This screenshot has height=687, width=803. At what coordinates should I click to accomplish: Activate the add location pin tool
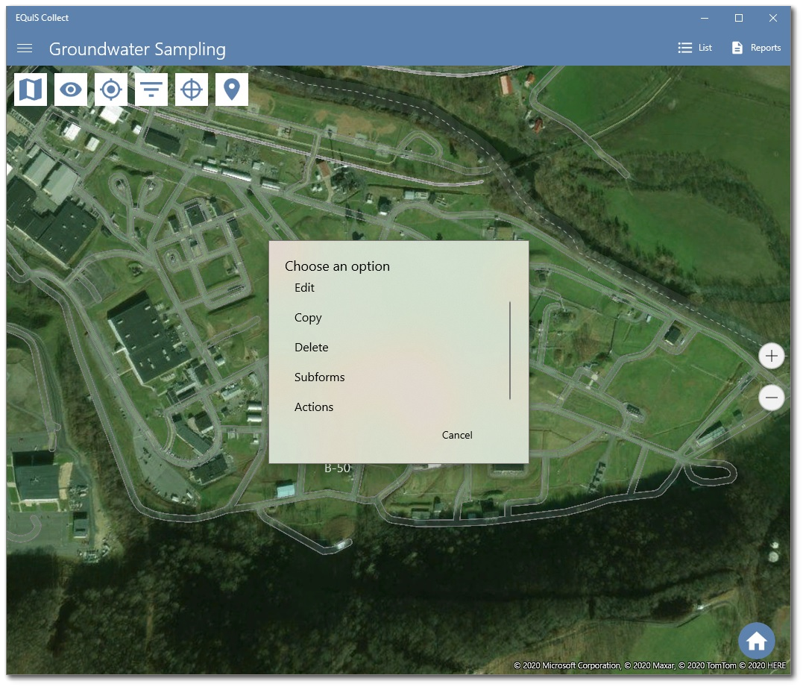click(x=231, y=89)
